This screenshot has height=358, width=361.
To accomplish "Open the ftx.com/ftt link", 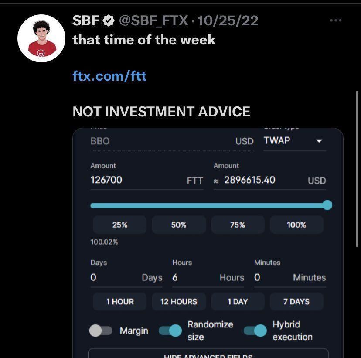I will pos(109,76).
